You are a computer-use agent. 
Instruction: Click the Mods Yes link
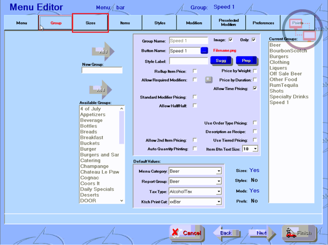pyautogui.click(x=254, y=191)
